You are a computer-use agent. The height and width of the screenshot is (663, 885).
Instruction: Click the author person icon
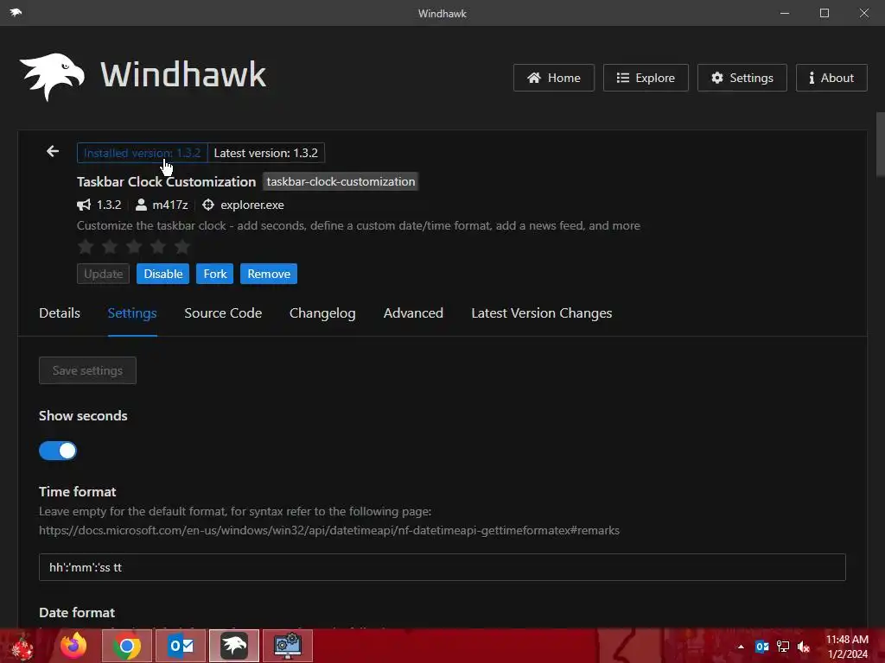point(141,205)
